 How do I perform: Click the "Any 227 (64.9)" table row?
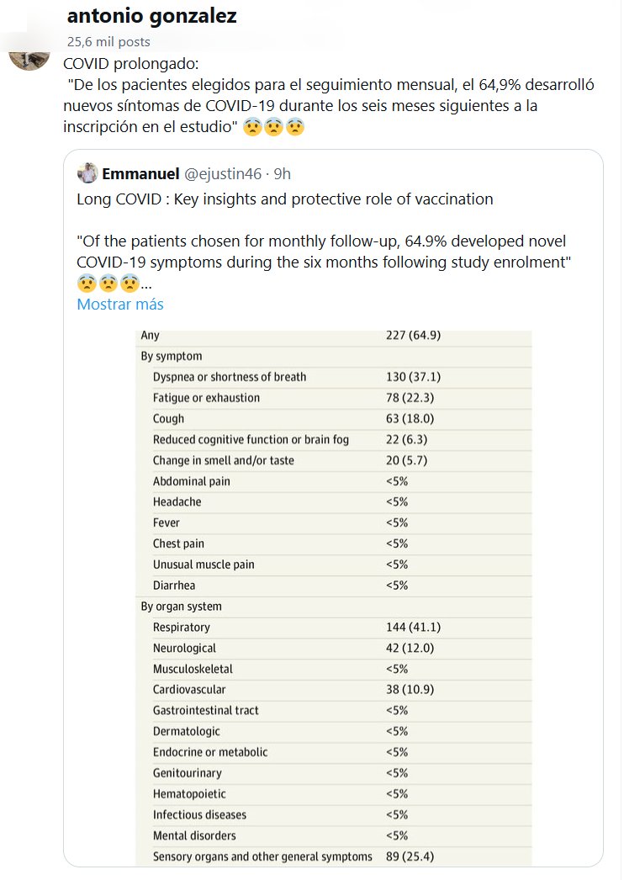[333, 336]
